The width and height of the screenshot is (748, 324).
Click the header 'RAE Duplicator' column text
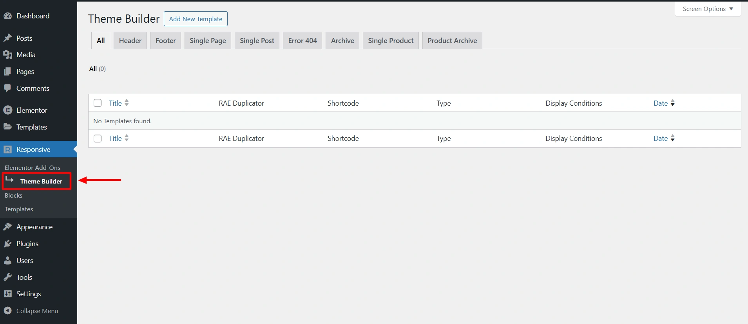(241, 103)
